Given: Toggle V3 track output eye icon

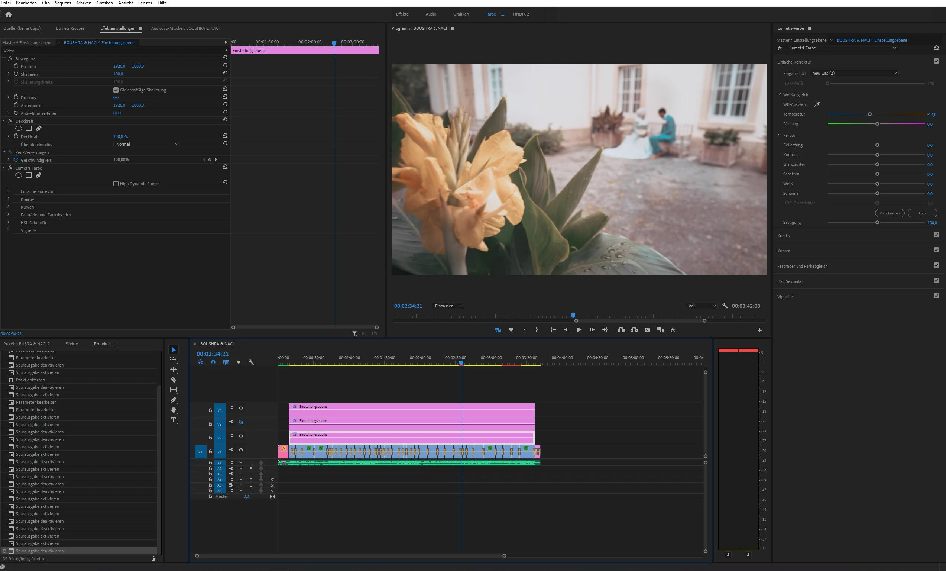Looking at the screenshot, I should (241, 422).
